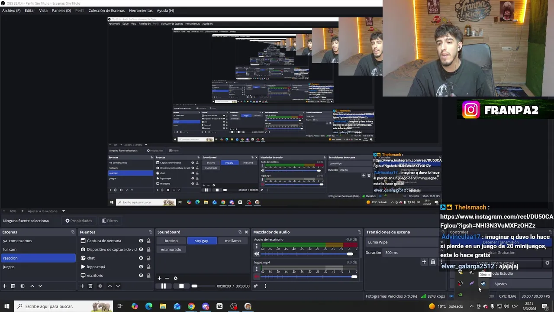Hide the Captura de ventana source
554x312 pixels.
point(141,241)
